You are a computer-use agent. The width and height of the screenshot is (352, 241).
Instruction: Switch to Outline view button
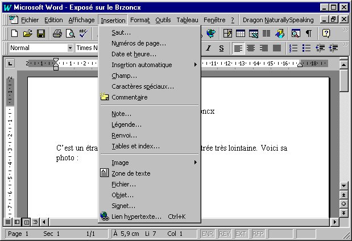pos(35,222)
